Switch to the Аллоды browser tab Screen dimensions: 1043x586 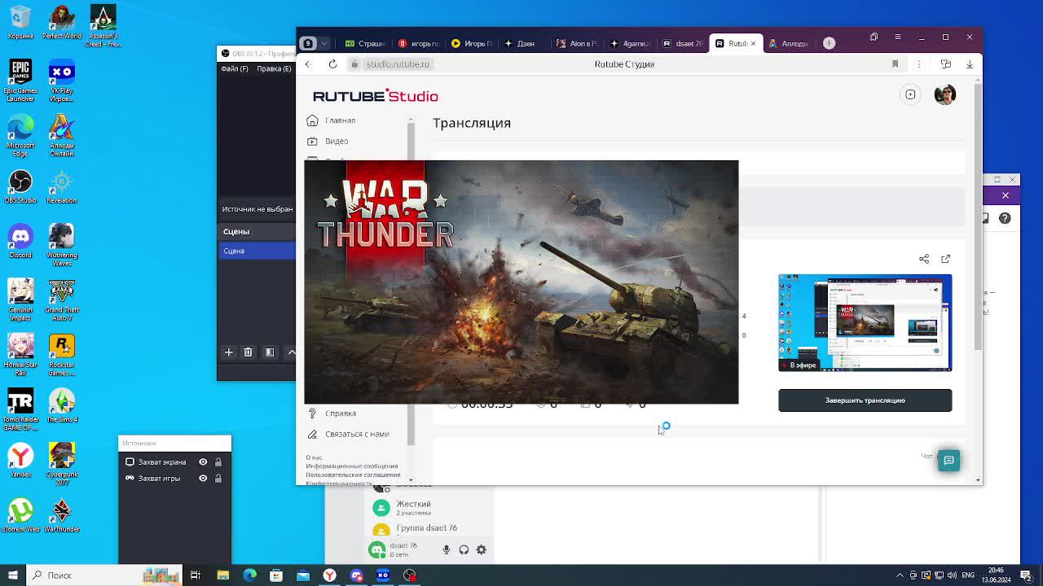point(788,43)
